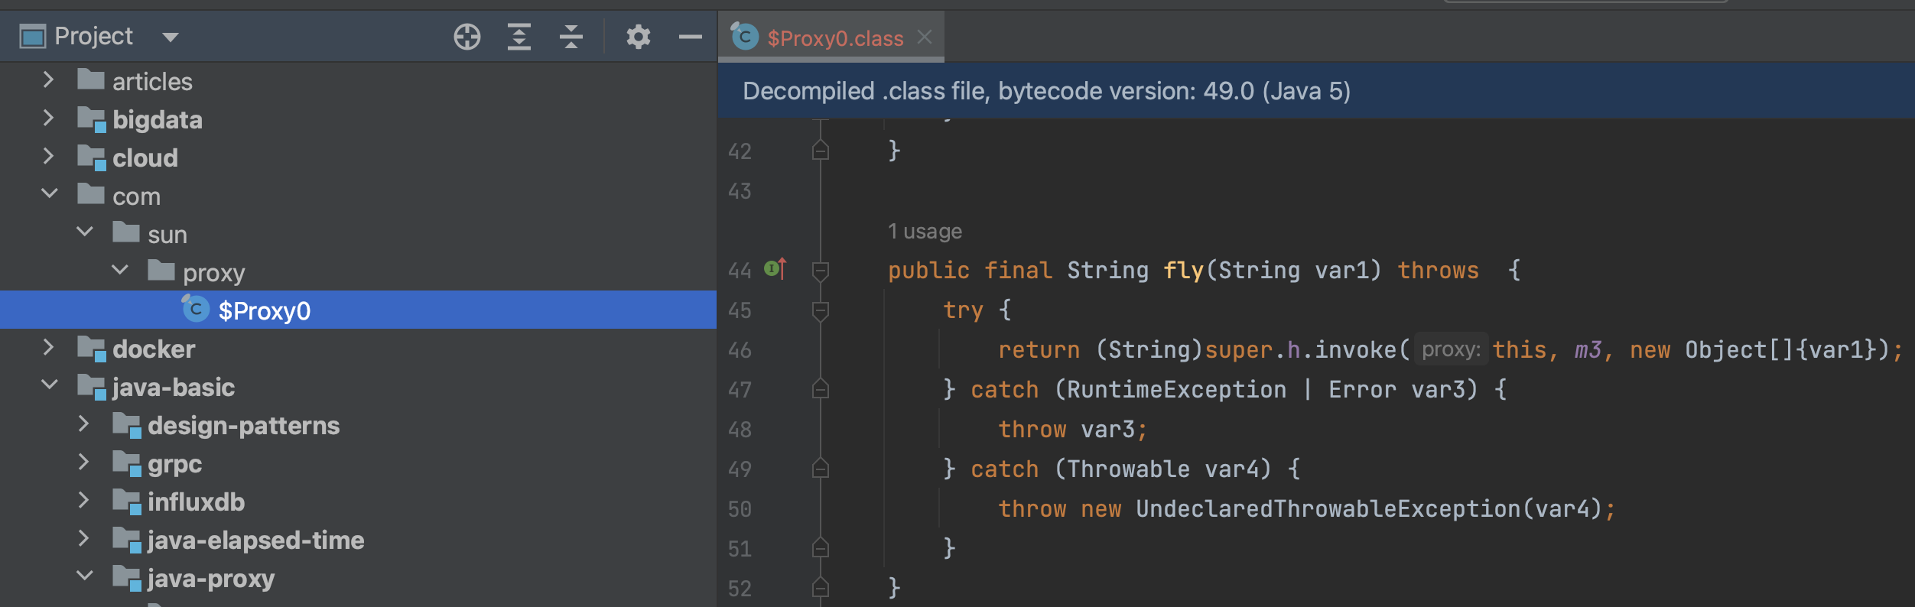Select the $Proxy0 item in project tree

coord(264,311)
